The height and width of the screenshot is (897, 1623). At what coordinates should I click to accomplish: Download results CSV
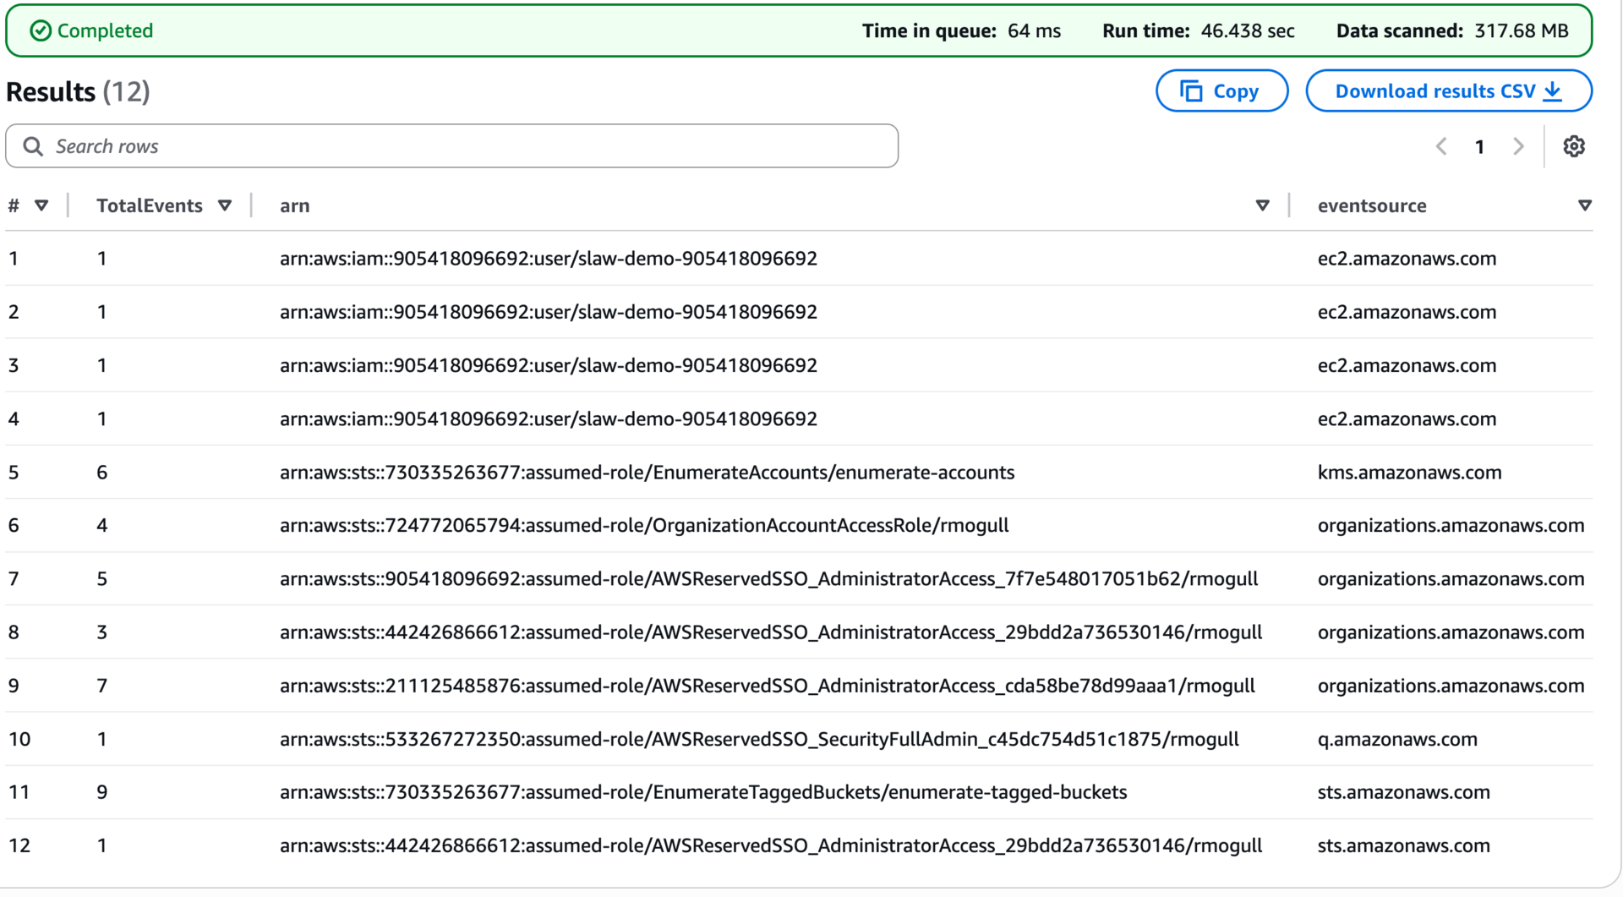[x=1449, y=91]
